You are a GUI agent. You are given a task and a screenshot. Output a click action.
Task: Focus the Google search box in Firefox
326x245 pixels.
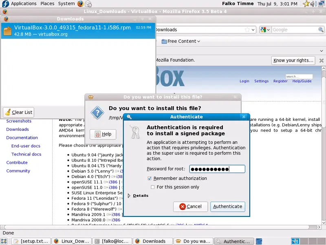point(295,30)
